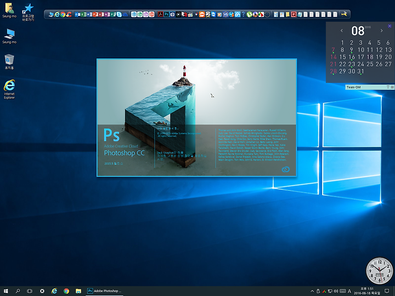Image resolution: width=395 pixels, height=296 pixels.
Task: Go to previous month in calendar widget
Action: point(342,31)
